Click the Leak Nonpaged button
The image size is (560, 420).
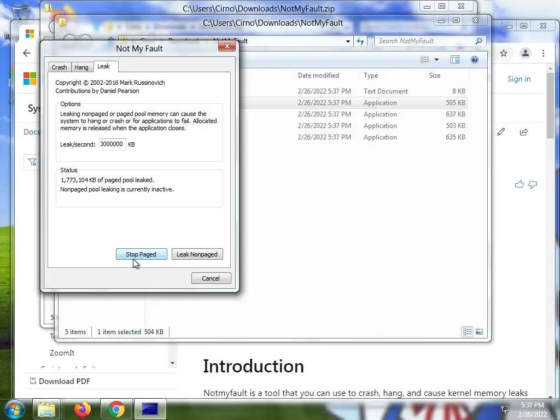point(197,254)
